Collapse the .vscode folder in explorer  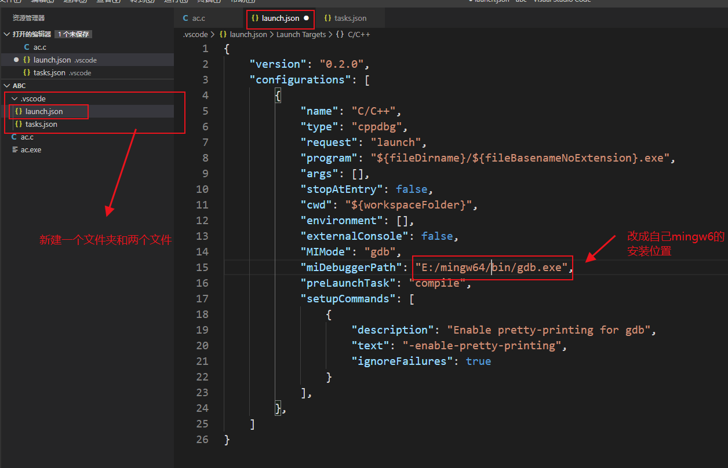[x=14, y=98]
